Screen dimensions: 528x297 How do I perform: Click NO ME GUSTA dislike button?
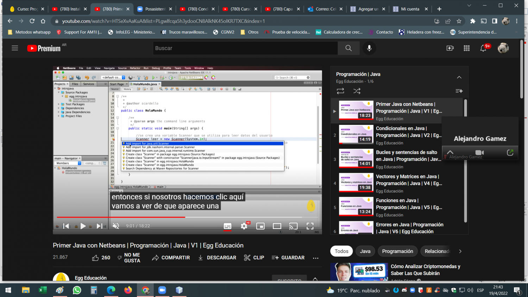(x=129, y=258)
